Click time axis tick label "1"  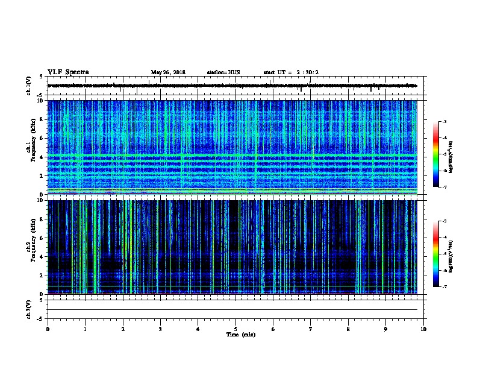(85, 329)
